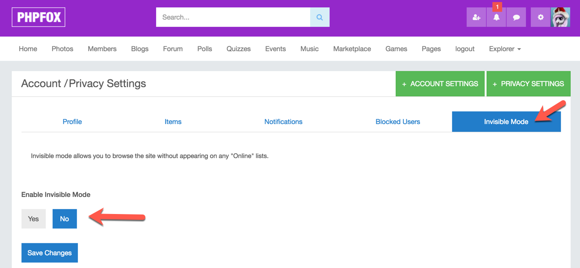Expand the Explorer dropdown menu

(505, 49)
